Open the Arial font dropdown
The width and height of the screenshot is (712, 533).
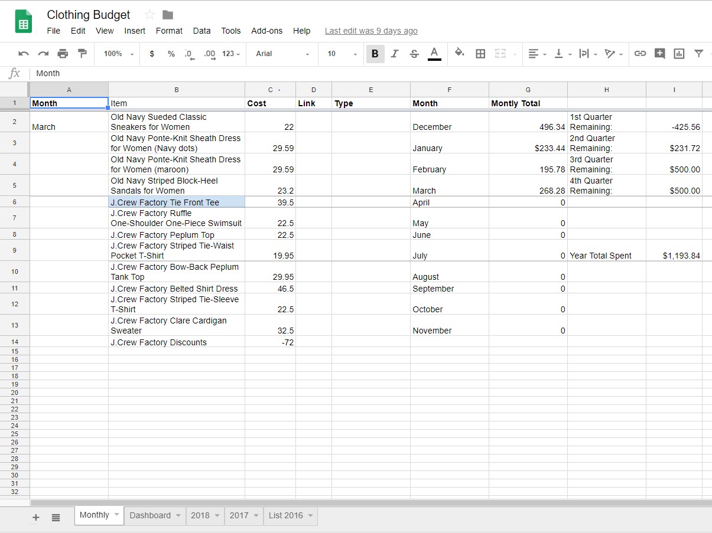coord(282,54)
